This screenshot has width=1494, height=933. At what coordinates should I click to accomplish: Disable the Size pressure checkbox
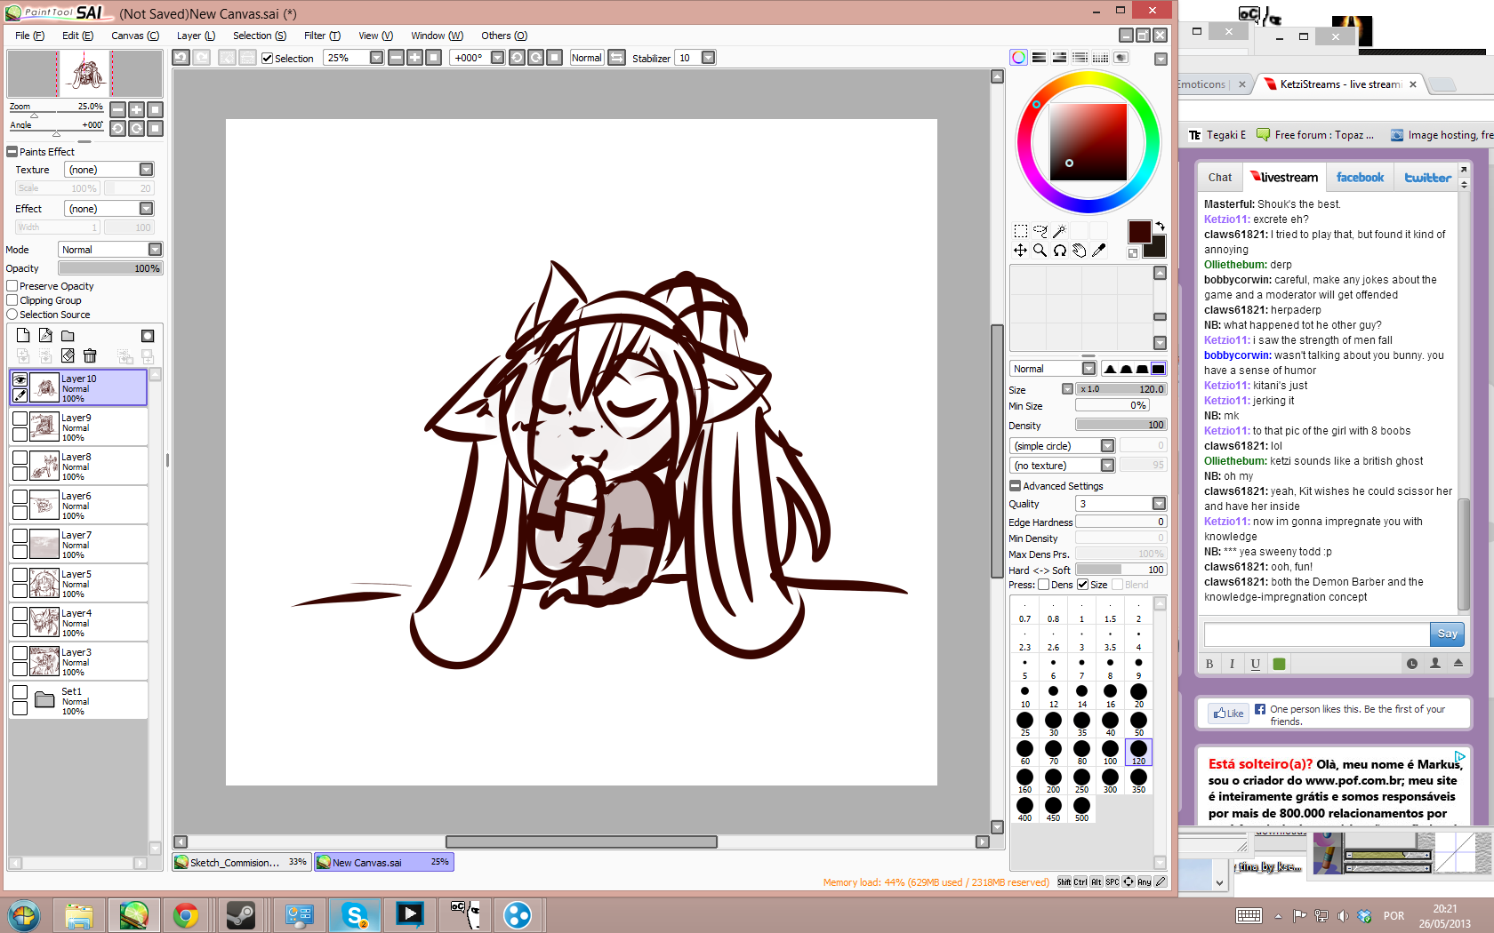[x=1083, y=585]
